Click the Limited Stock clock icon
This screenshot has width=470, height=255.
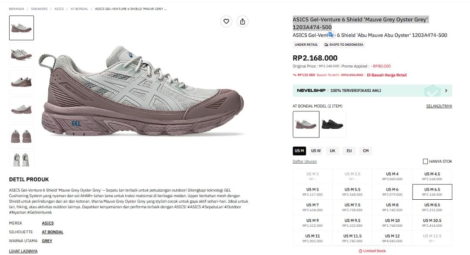point(360,251)
